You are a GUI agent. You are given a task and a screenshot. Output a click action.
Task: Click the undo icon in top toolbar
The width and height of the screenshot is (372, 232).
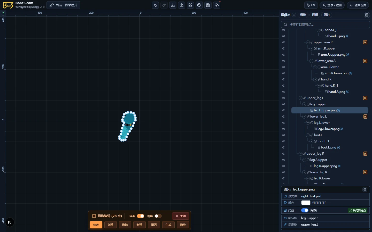tap(155, 5)
